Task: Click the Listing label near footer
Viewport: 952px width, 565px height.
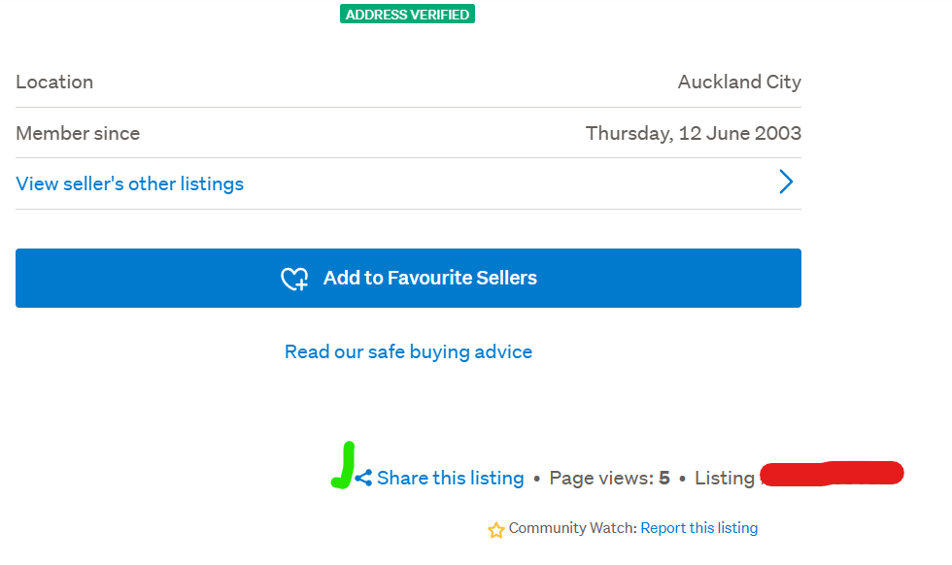Action: [724, 478]
